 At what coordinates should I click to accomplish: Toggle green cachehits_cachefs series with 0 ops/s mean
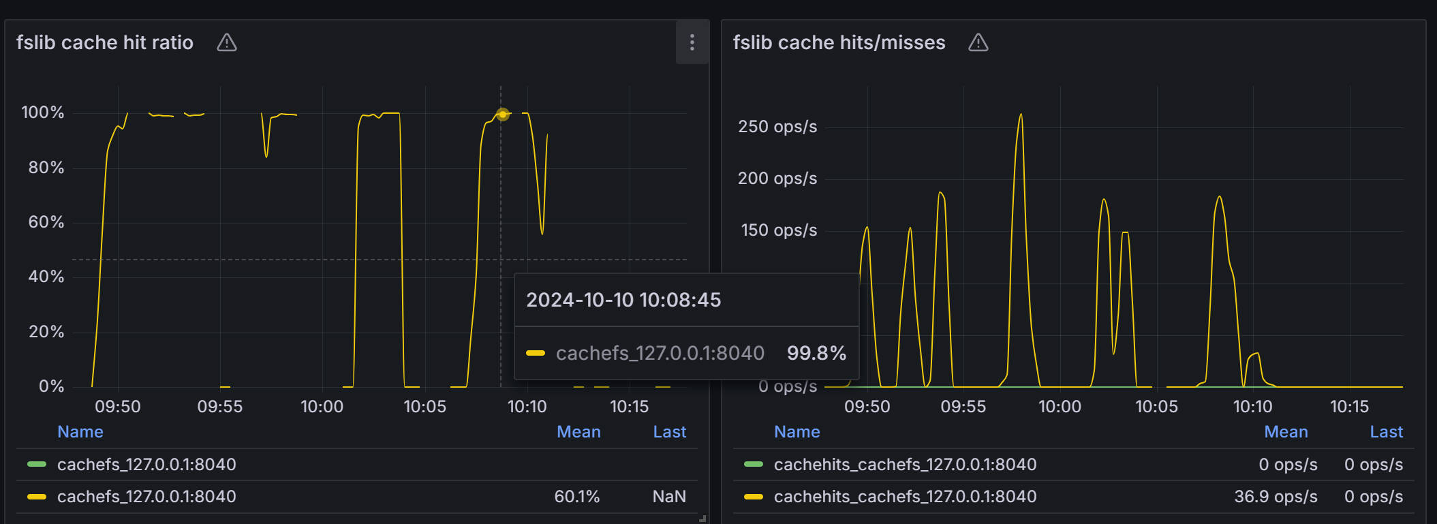click(905, 465)
